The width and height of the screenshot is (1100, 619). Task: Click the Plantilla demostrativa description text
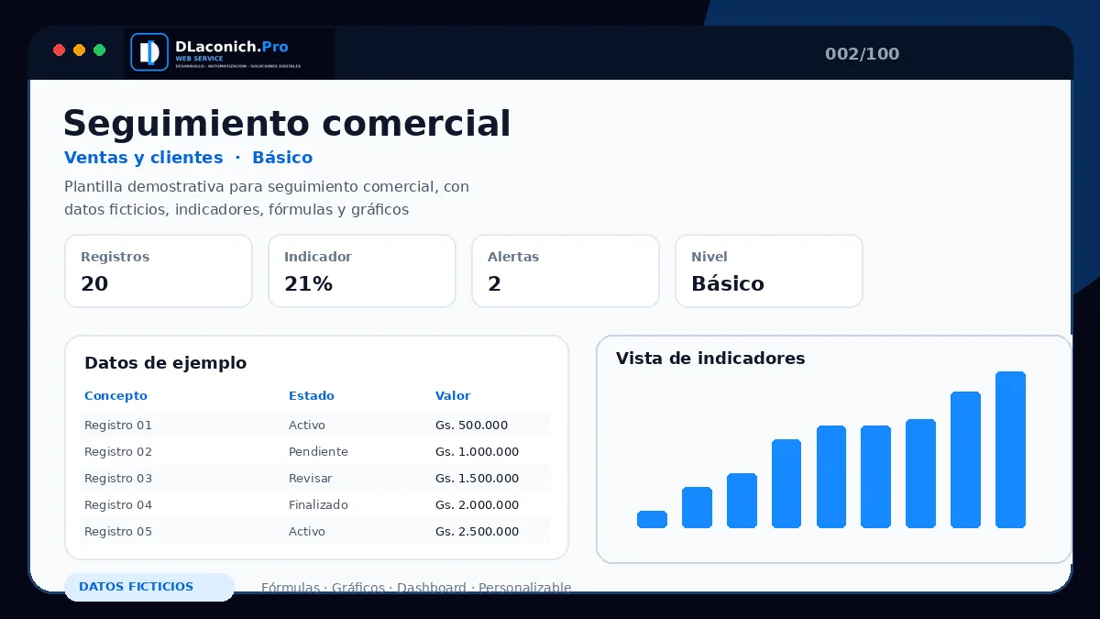click(267, 198)
